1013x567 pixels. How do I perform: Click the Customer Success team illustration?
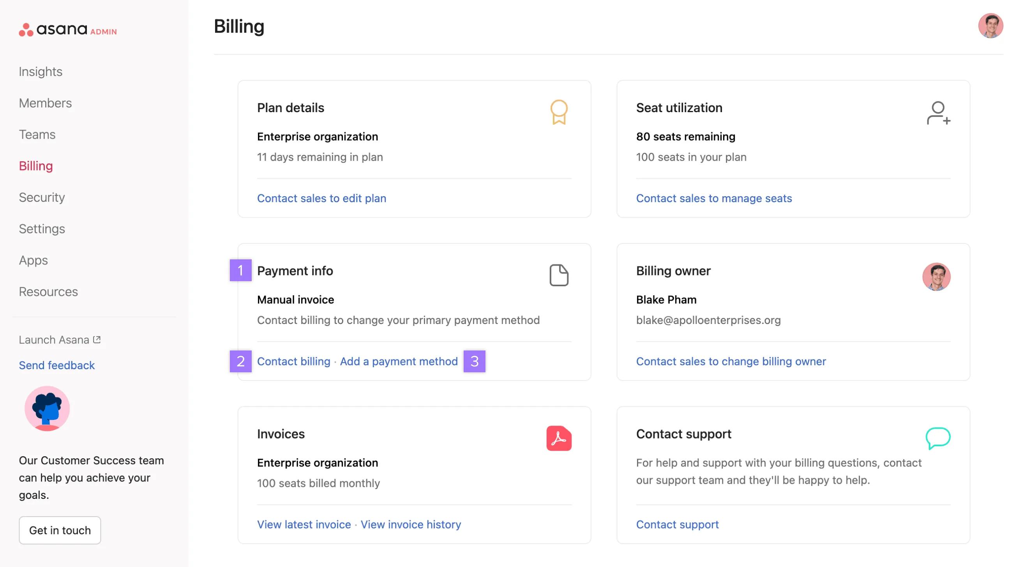tap(47, 408)
